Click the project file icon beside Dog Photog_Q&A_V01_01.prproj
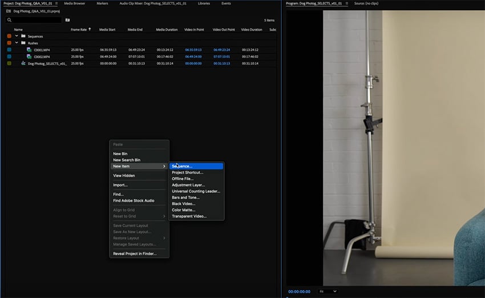The image size is (485, 298). 9,11
